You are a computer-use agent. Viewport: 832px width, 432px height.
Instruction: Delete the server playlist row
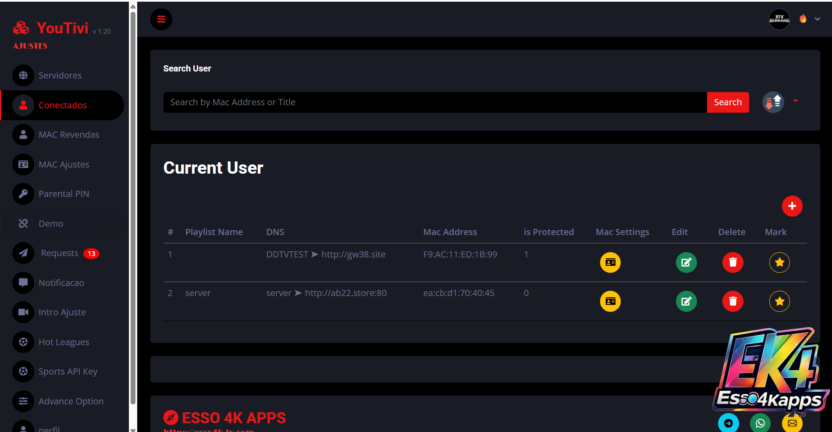pos(732,301)
